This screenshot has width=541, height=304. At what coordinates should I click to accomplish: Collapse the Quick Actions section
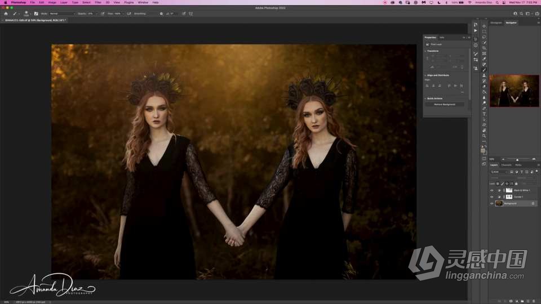coord(425,98)
